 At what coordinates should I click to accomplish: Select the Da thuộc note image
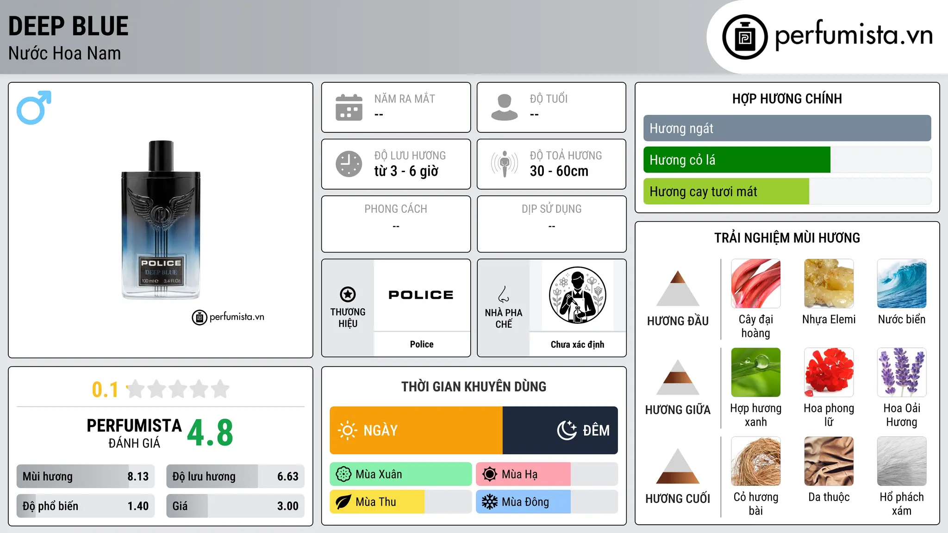829,461
